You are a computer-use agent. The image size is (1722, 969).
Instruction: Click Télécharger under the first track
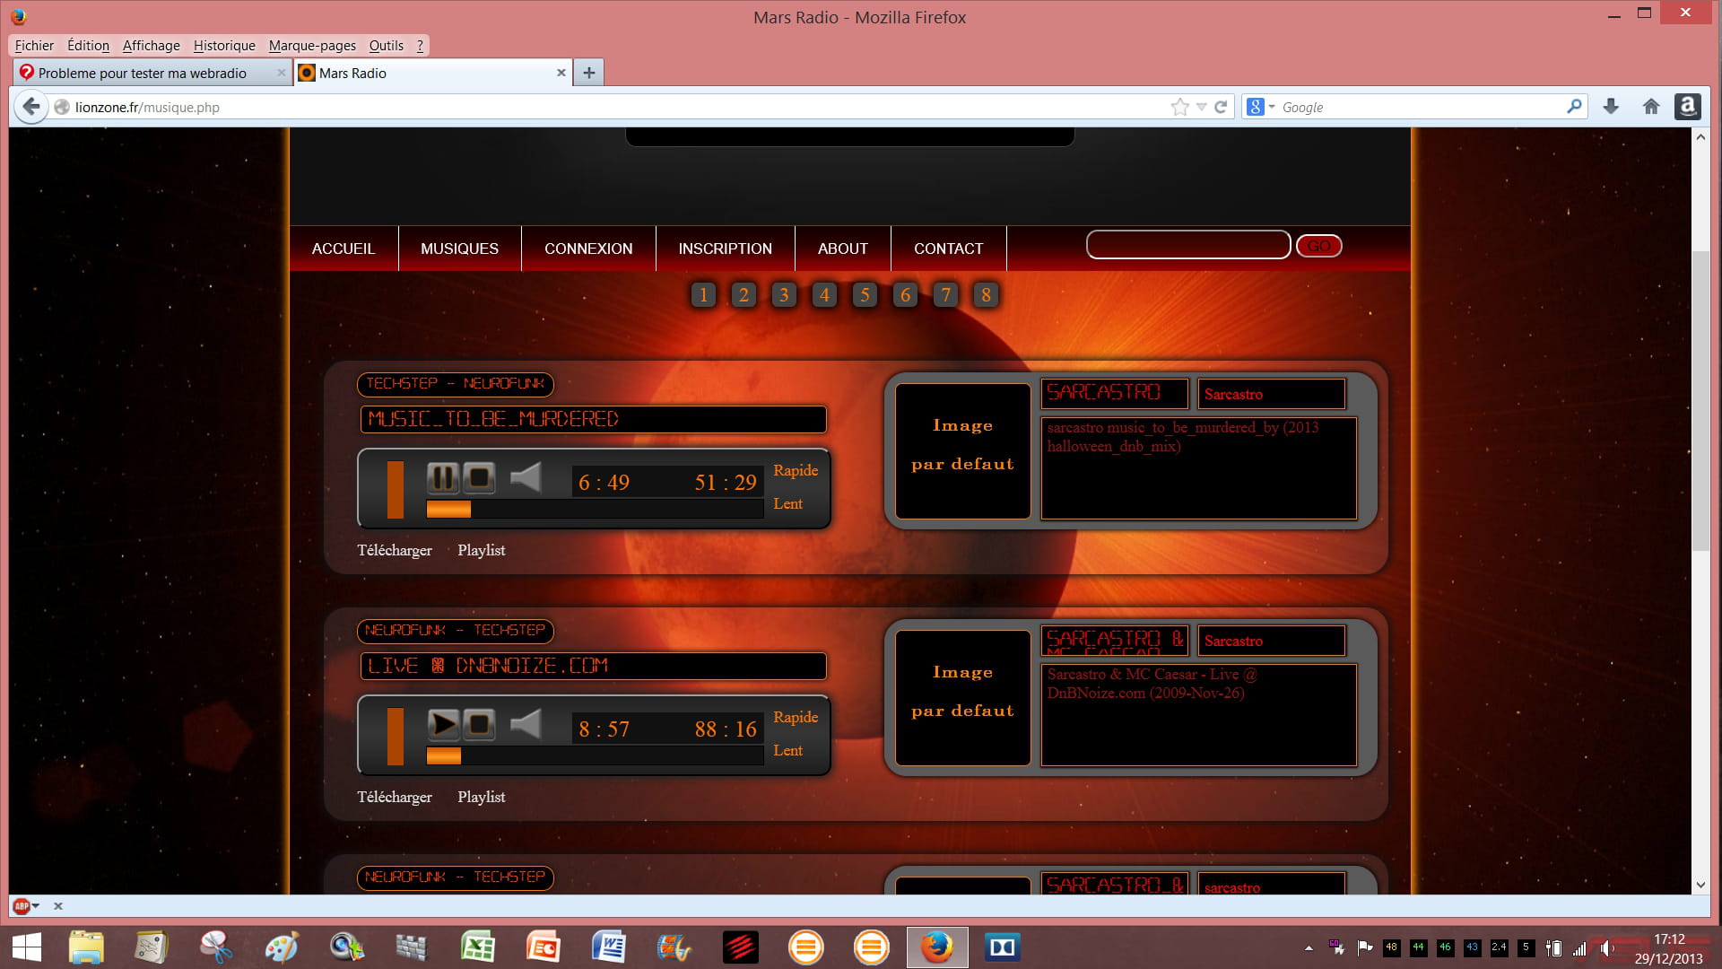[395, 550]
